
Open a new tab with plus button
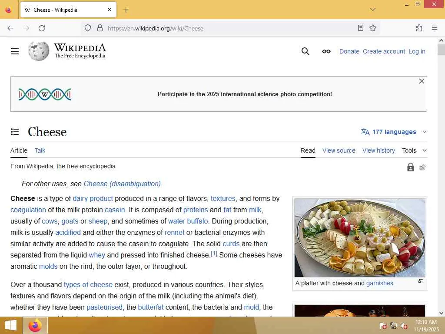126,10
